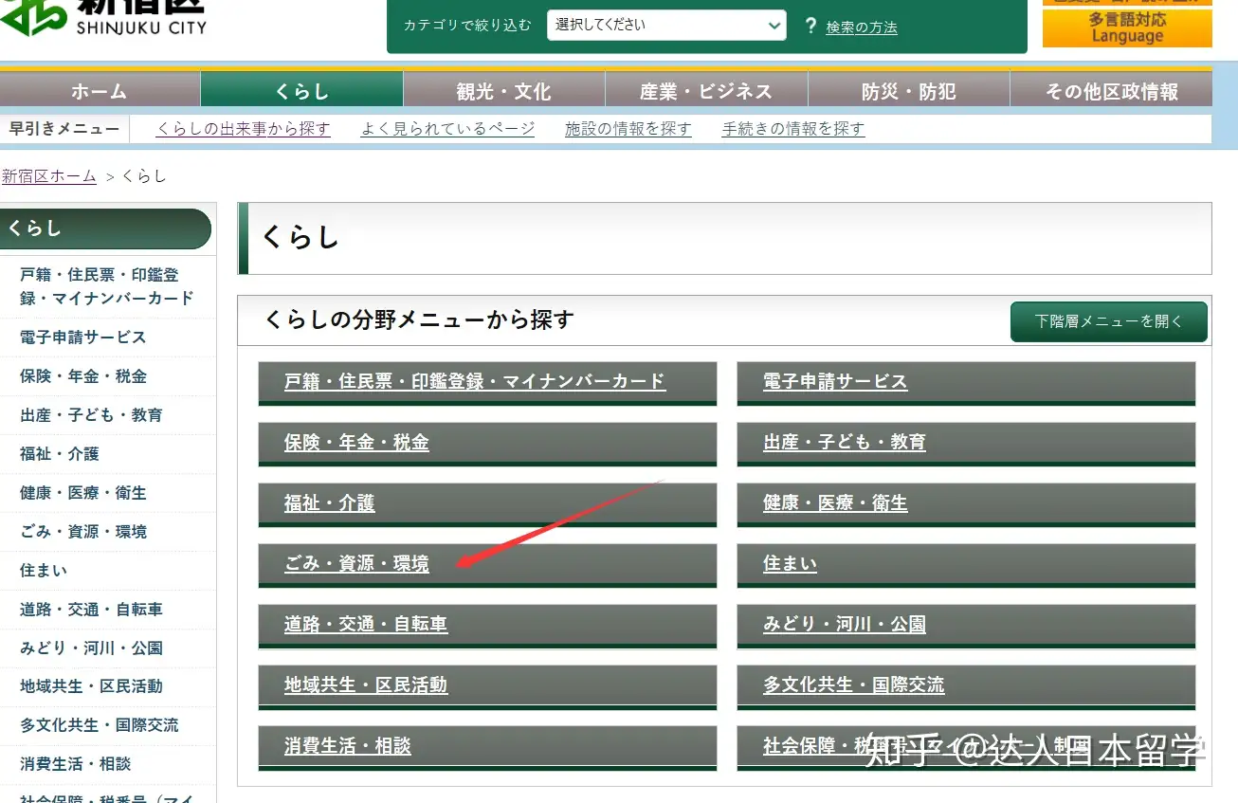Open 手続きの情報を探す quick link
The image size is (1238, 803).
click(793, 129)
